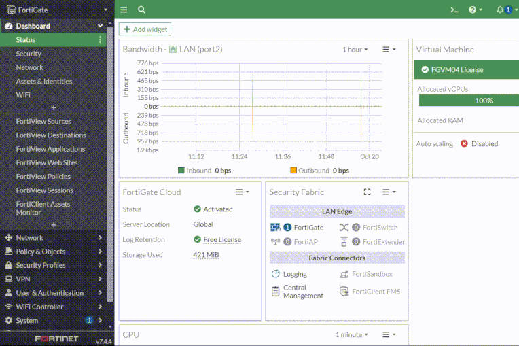This screenshot has height=346, width=519.
Task: Open the FortiGate Cloud widget menu dropdown
Action: point(243,192)
